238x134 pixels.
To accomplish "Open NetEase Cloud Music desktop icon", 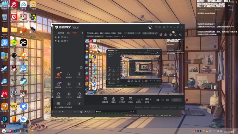I will point(14,5).
